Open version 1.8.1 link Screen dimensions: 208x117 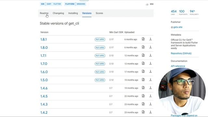pos(44,39)
